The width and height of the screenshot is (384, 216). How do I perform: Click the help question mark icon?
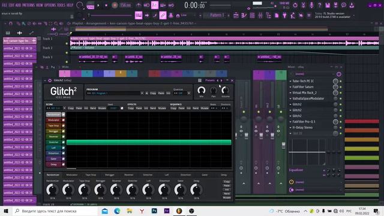[319, 5]
